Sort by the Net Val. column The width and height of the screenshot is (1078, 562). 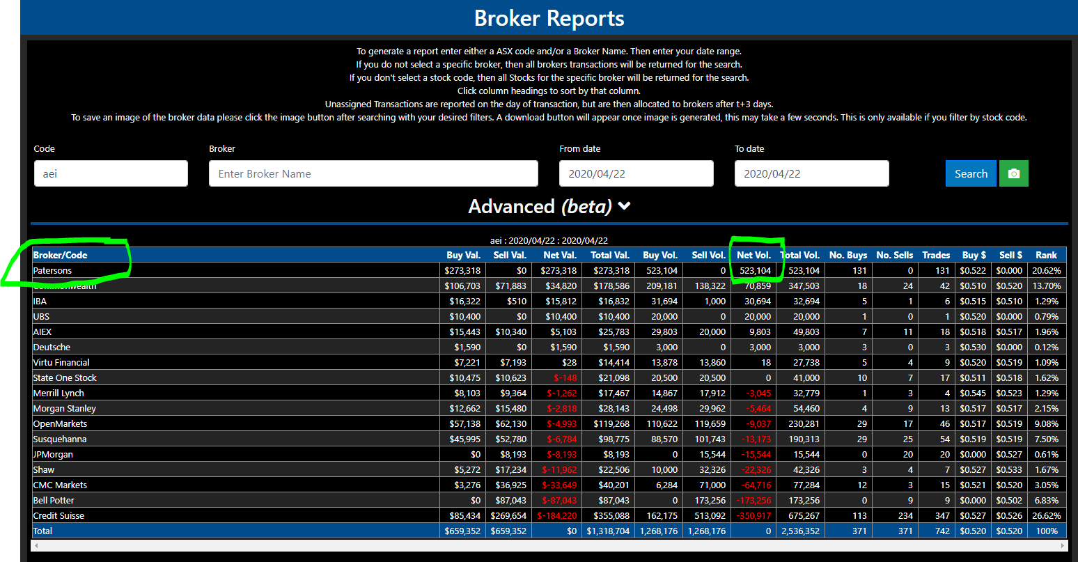click(x=560, y=255)
